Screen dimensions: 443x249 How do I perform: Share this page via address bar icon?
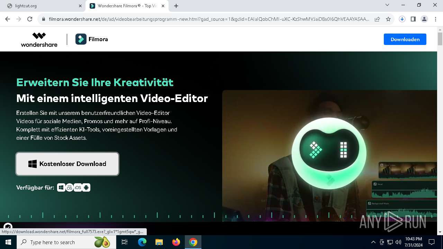click(377, 19)
